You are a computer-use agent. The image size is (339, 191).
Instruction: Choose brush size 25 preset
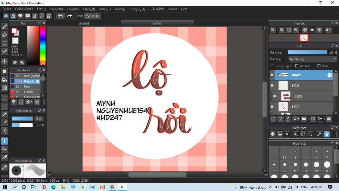pos(327,166)
